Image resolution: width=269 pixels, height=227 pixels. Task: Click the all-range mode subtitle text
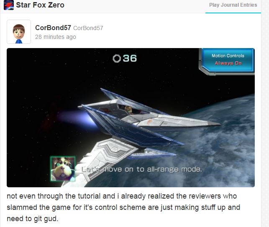coord(141,169)
